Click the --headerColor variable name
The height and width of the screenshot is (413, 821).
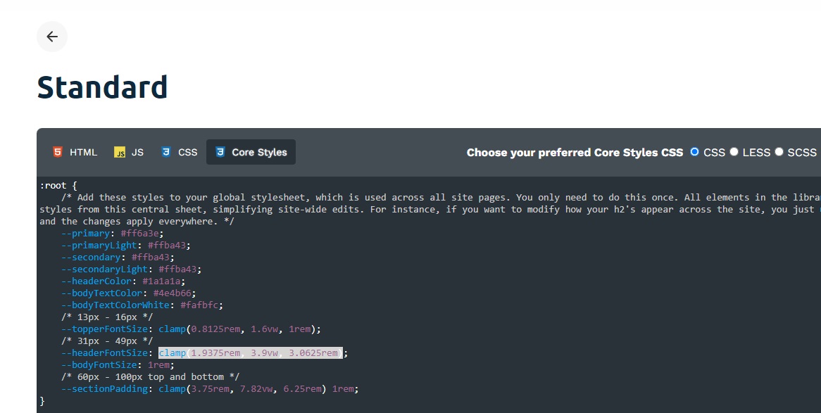coord(96,281)
